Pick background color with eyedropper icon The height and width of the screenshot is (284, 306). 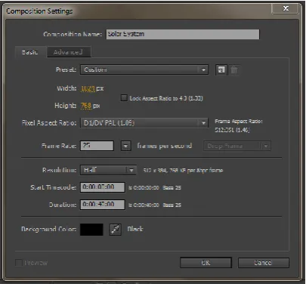pyautogui.click(x=116, y=230)
